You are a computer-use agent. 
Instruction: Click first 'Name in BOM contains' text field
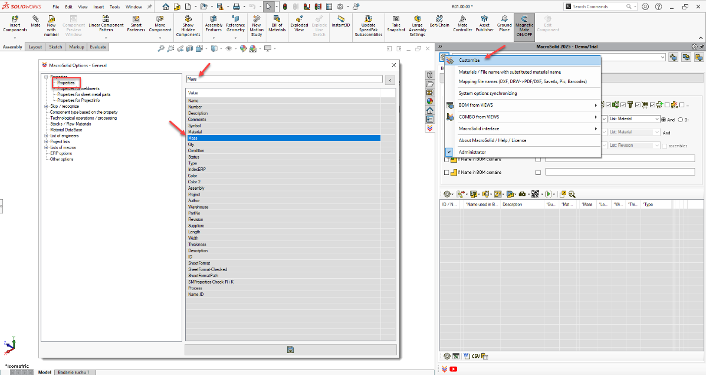(x=620, y=159)
